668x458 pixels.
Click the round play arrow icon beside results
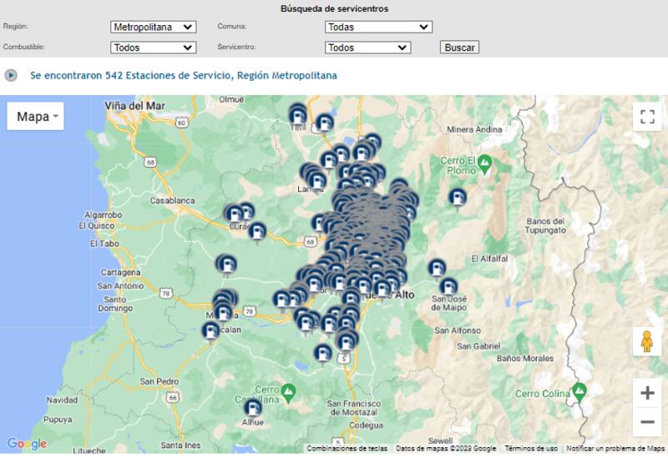coord(11,75)
